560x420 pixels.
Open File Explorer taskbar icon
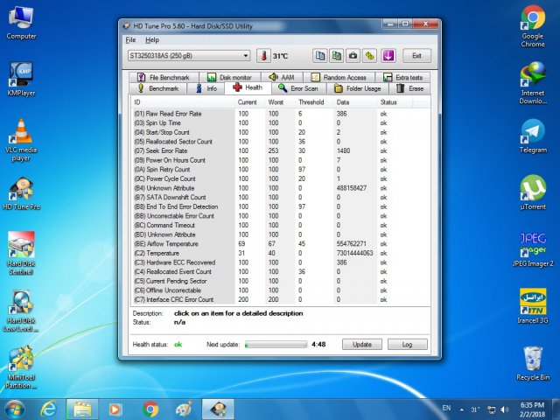[x=82, y=409]
